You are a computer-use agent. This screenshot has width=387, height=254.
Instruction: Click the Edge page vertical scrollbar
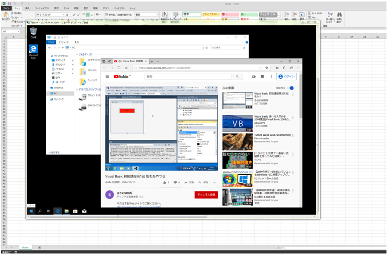(301, 96)
